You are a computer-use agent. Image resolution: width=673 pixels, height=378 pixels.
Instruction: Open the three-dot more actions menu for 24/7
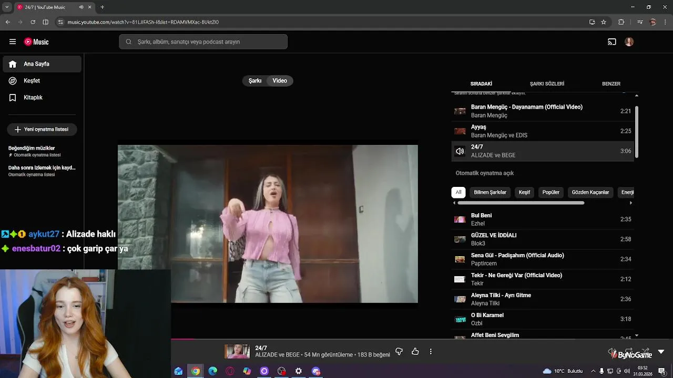pyautogui.click(x=431, y=352)
